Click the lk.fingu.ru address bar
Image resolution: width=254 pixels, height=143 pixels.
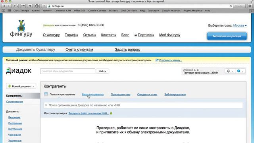[x=140, y=6]
